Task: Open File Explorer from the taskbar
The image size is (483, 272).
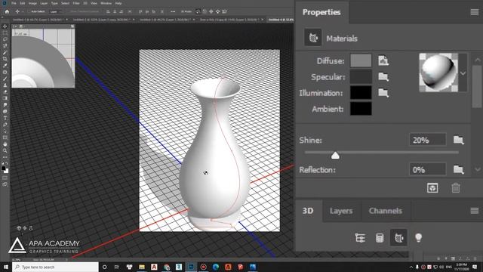Action: click(x=142, y=267)
